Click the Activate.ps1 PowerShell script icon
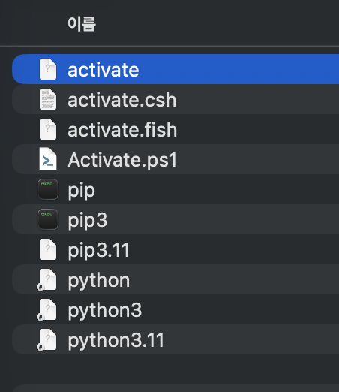This screenshot has height=392, width=339. (x=48, y=159)
